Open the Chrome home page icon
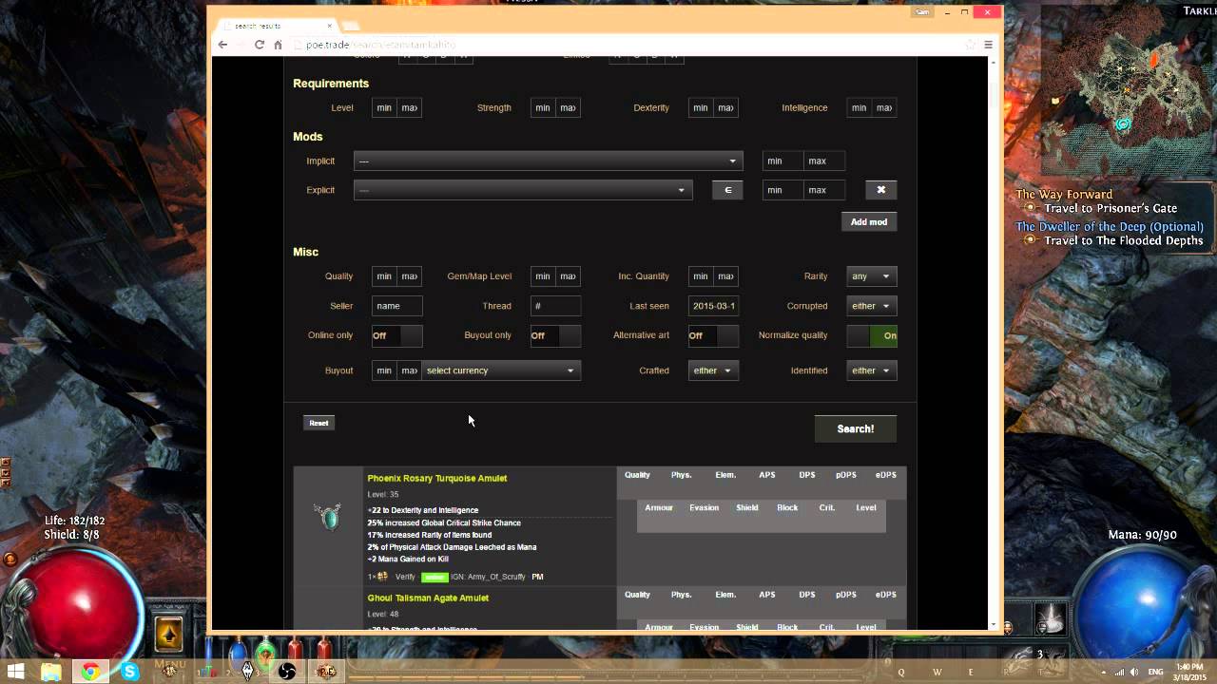1217x684 pixels. tap(278, 45)
